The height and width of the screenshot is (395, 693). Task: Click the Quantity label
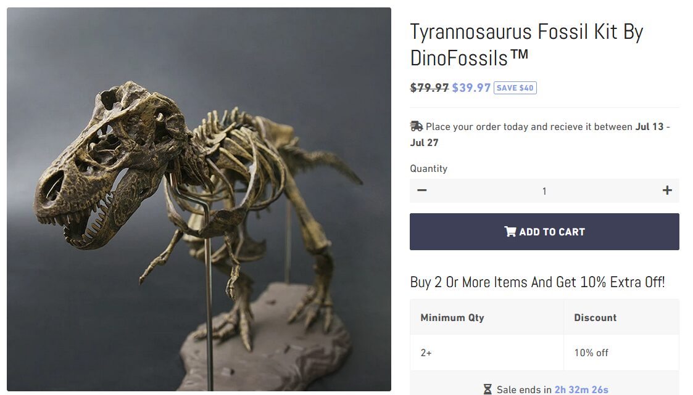click(x=428, y=169)
